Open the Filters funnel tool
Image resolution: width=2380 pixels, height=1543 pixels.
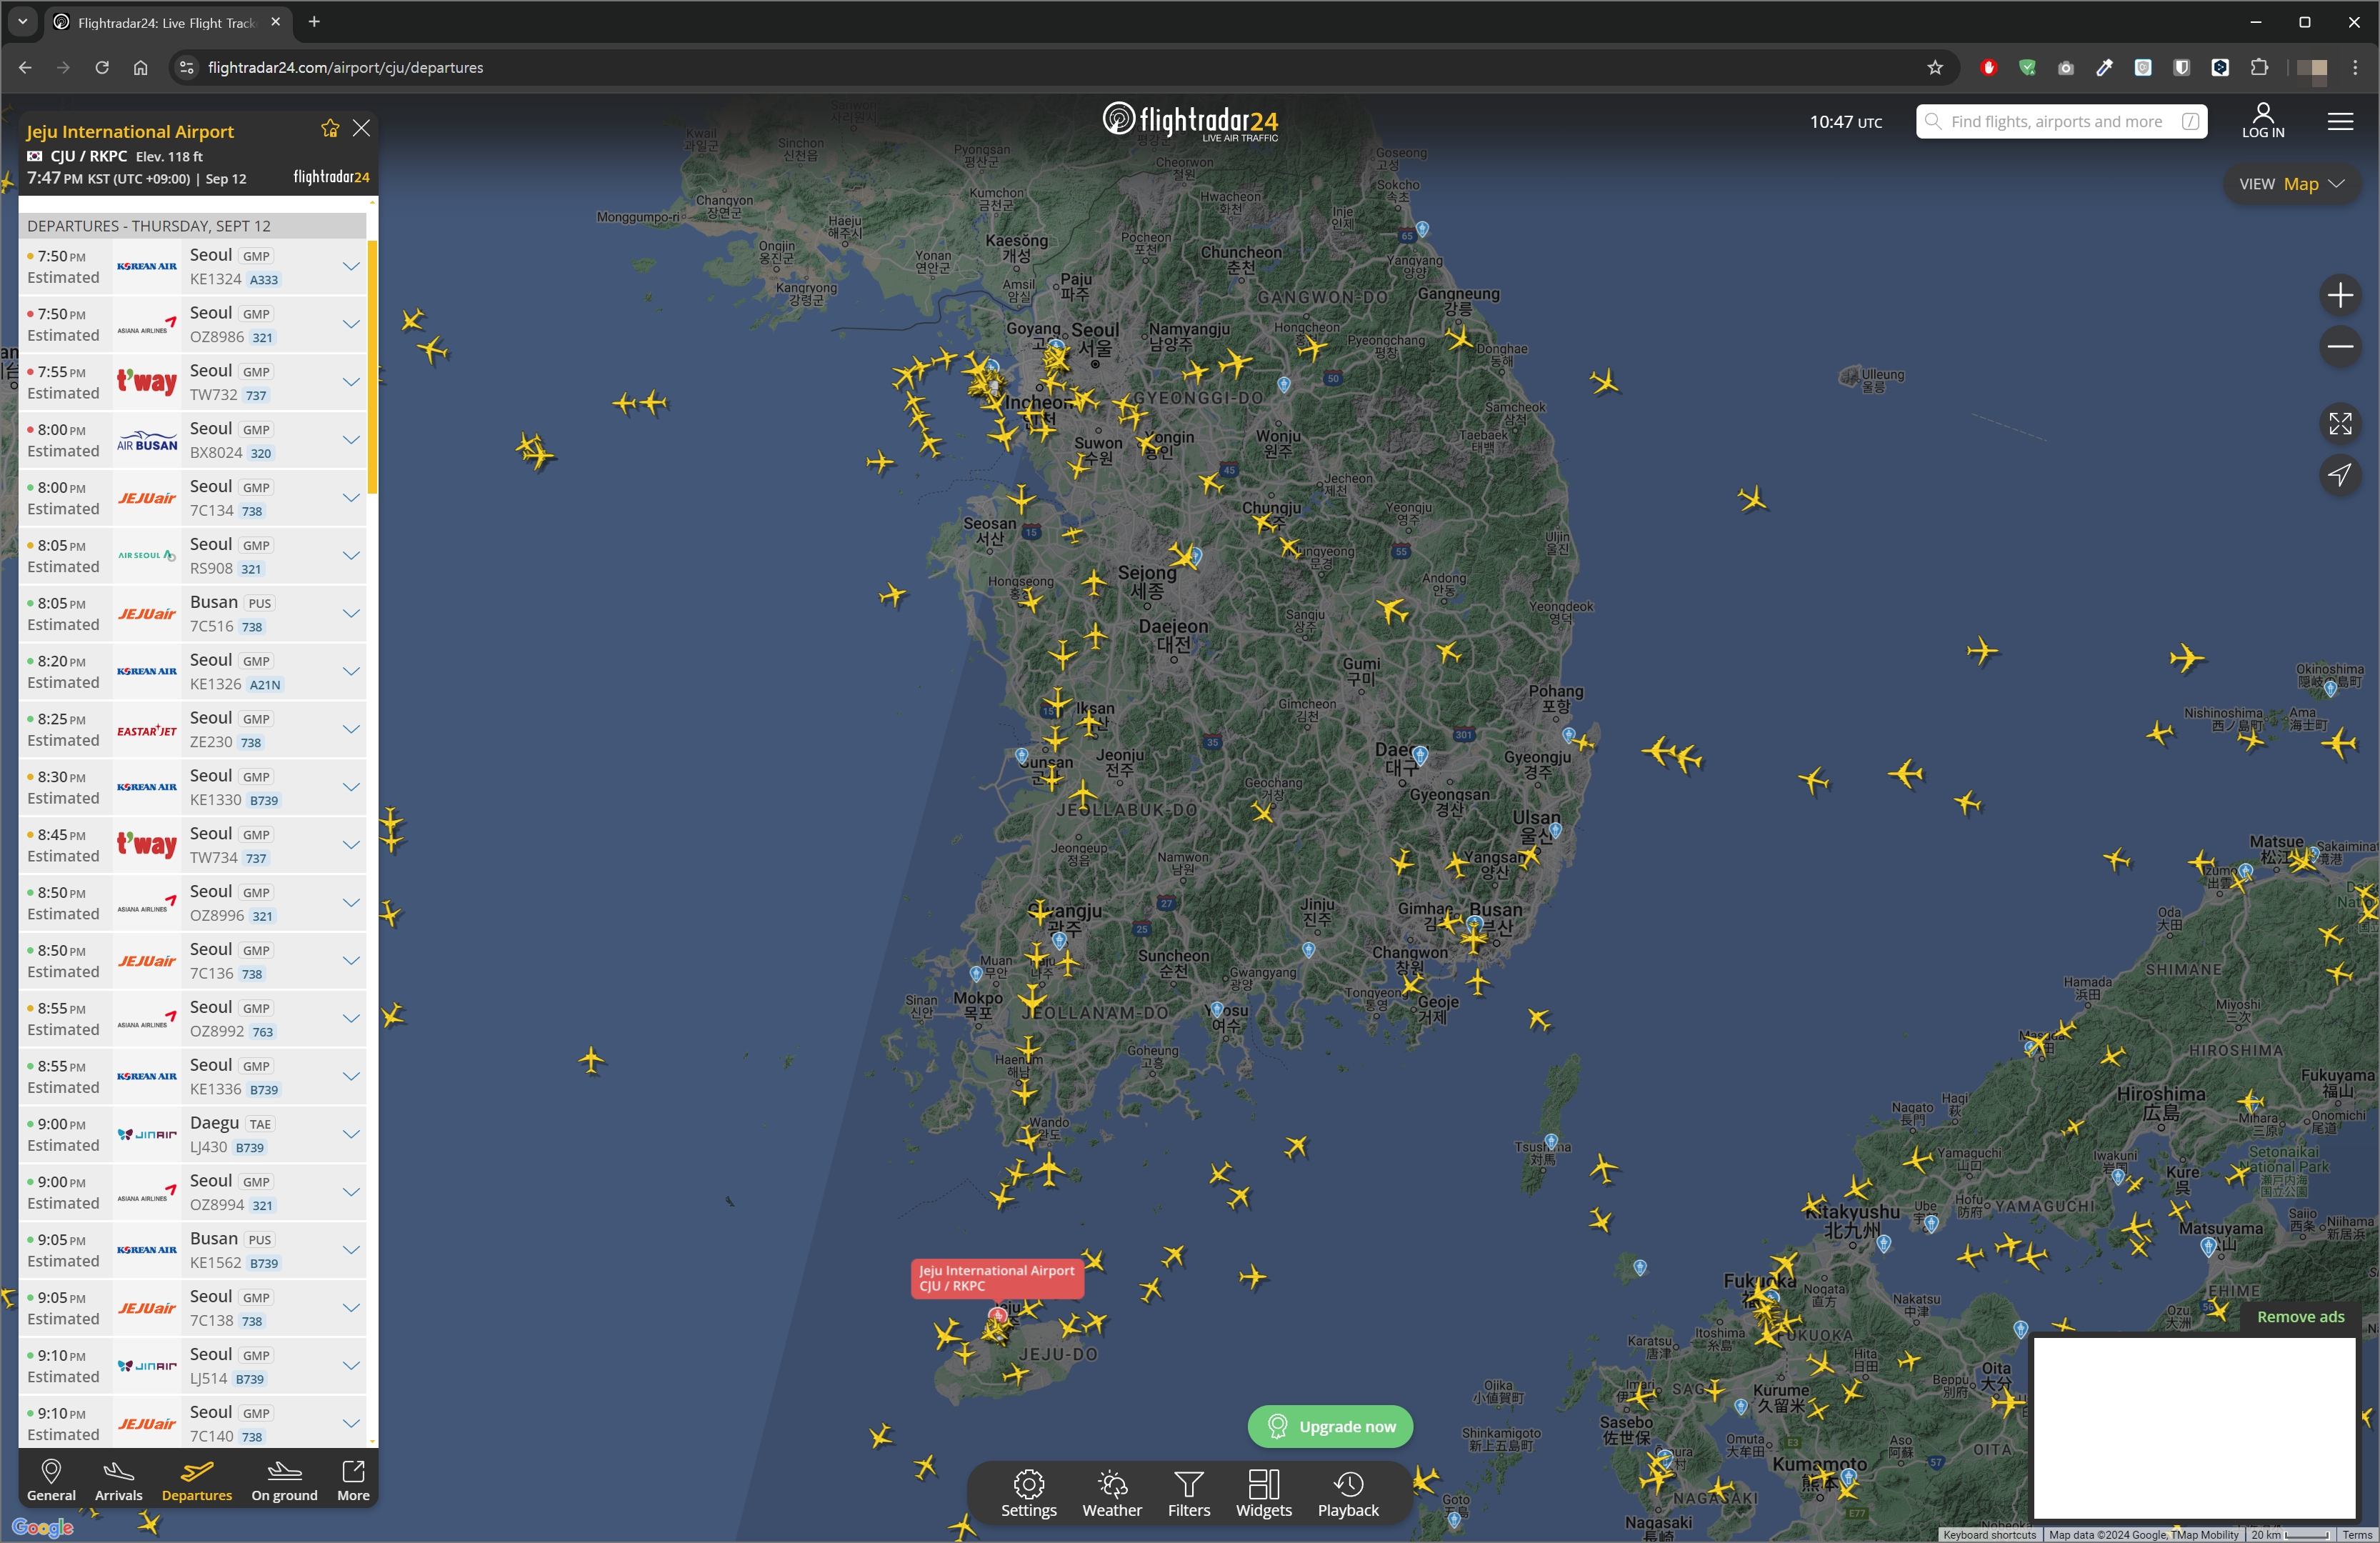(1188, 1494)
